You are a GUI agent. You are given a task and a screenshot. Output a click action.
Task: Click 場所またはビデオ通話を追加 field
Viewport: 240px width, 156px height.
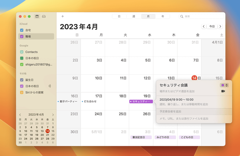(177, 91)
